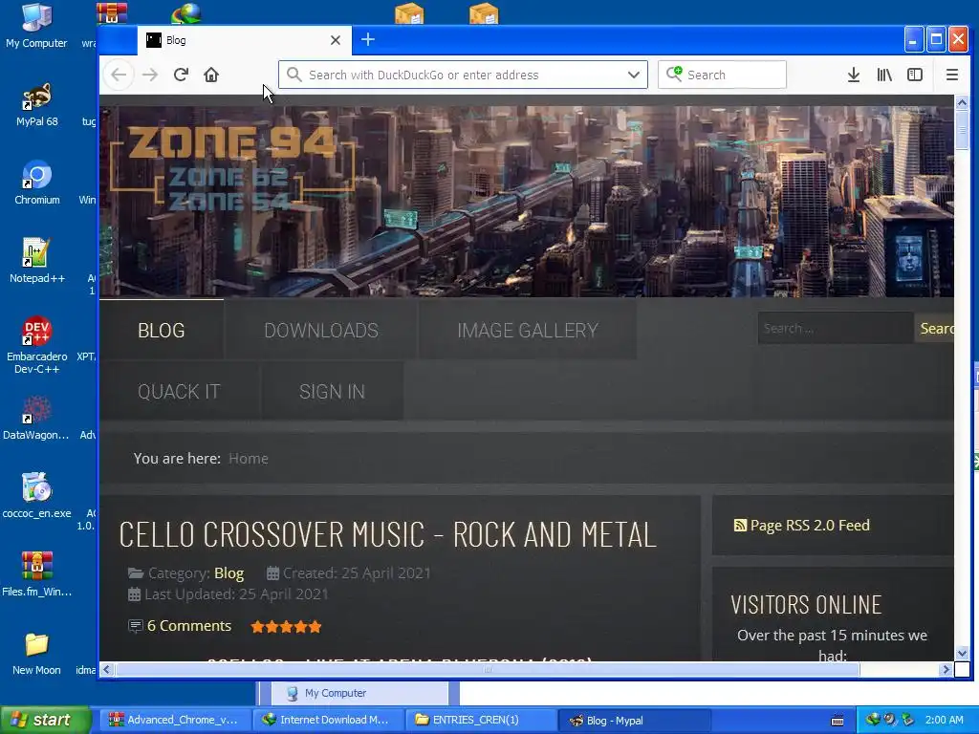Click the RSS feed orange icon
This screenshot has width=979, height=734.
pyautogui.click(x=740, y=526)
